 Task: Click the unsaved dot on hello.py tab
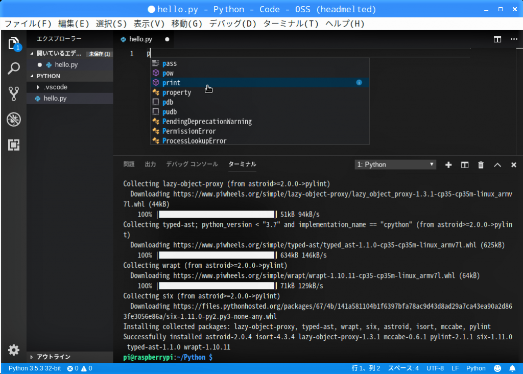click(x=167, y=39)
